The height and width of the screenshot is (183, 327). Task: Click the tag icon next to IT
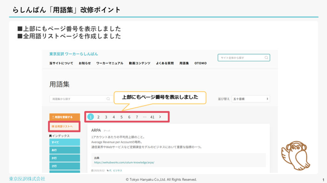tap(108, 171)
